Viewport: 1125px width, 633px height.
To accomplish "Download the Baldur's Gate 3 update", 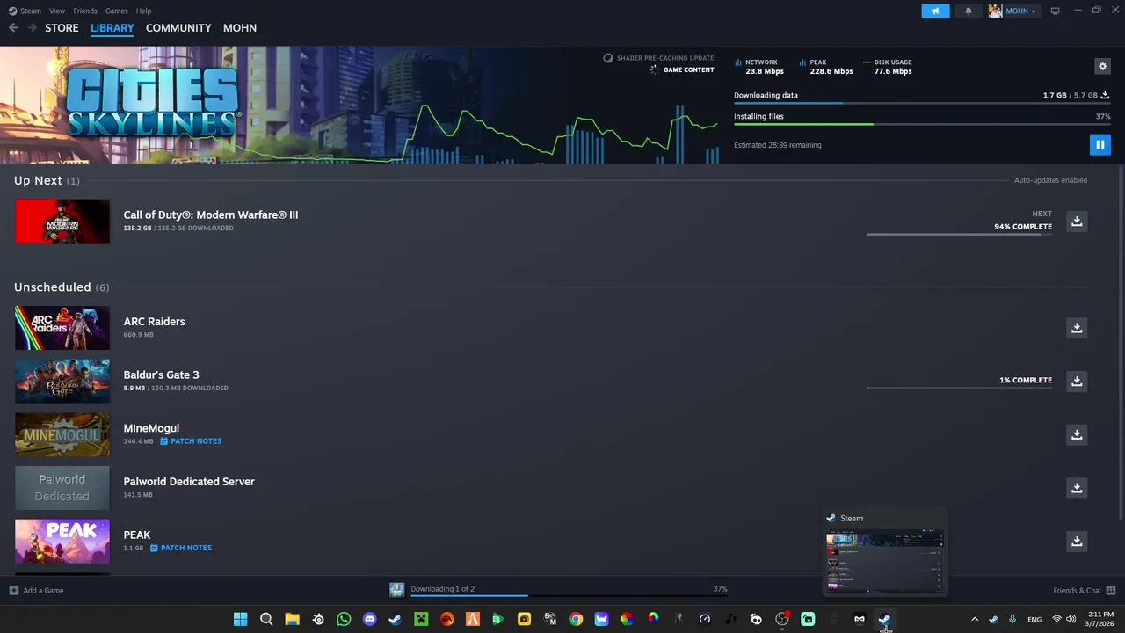I will pos(1077,381).
